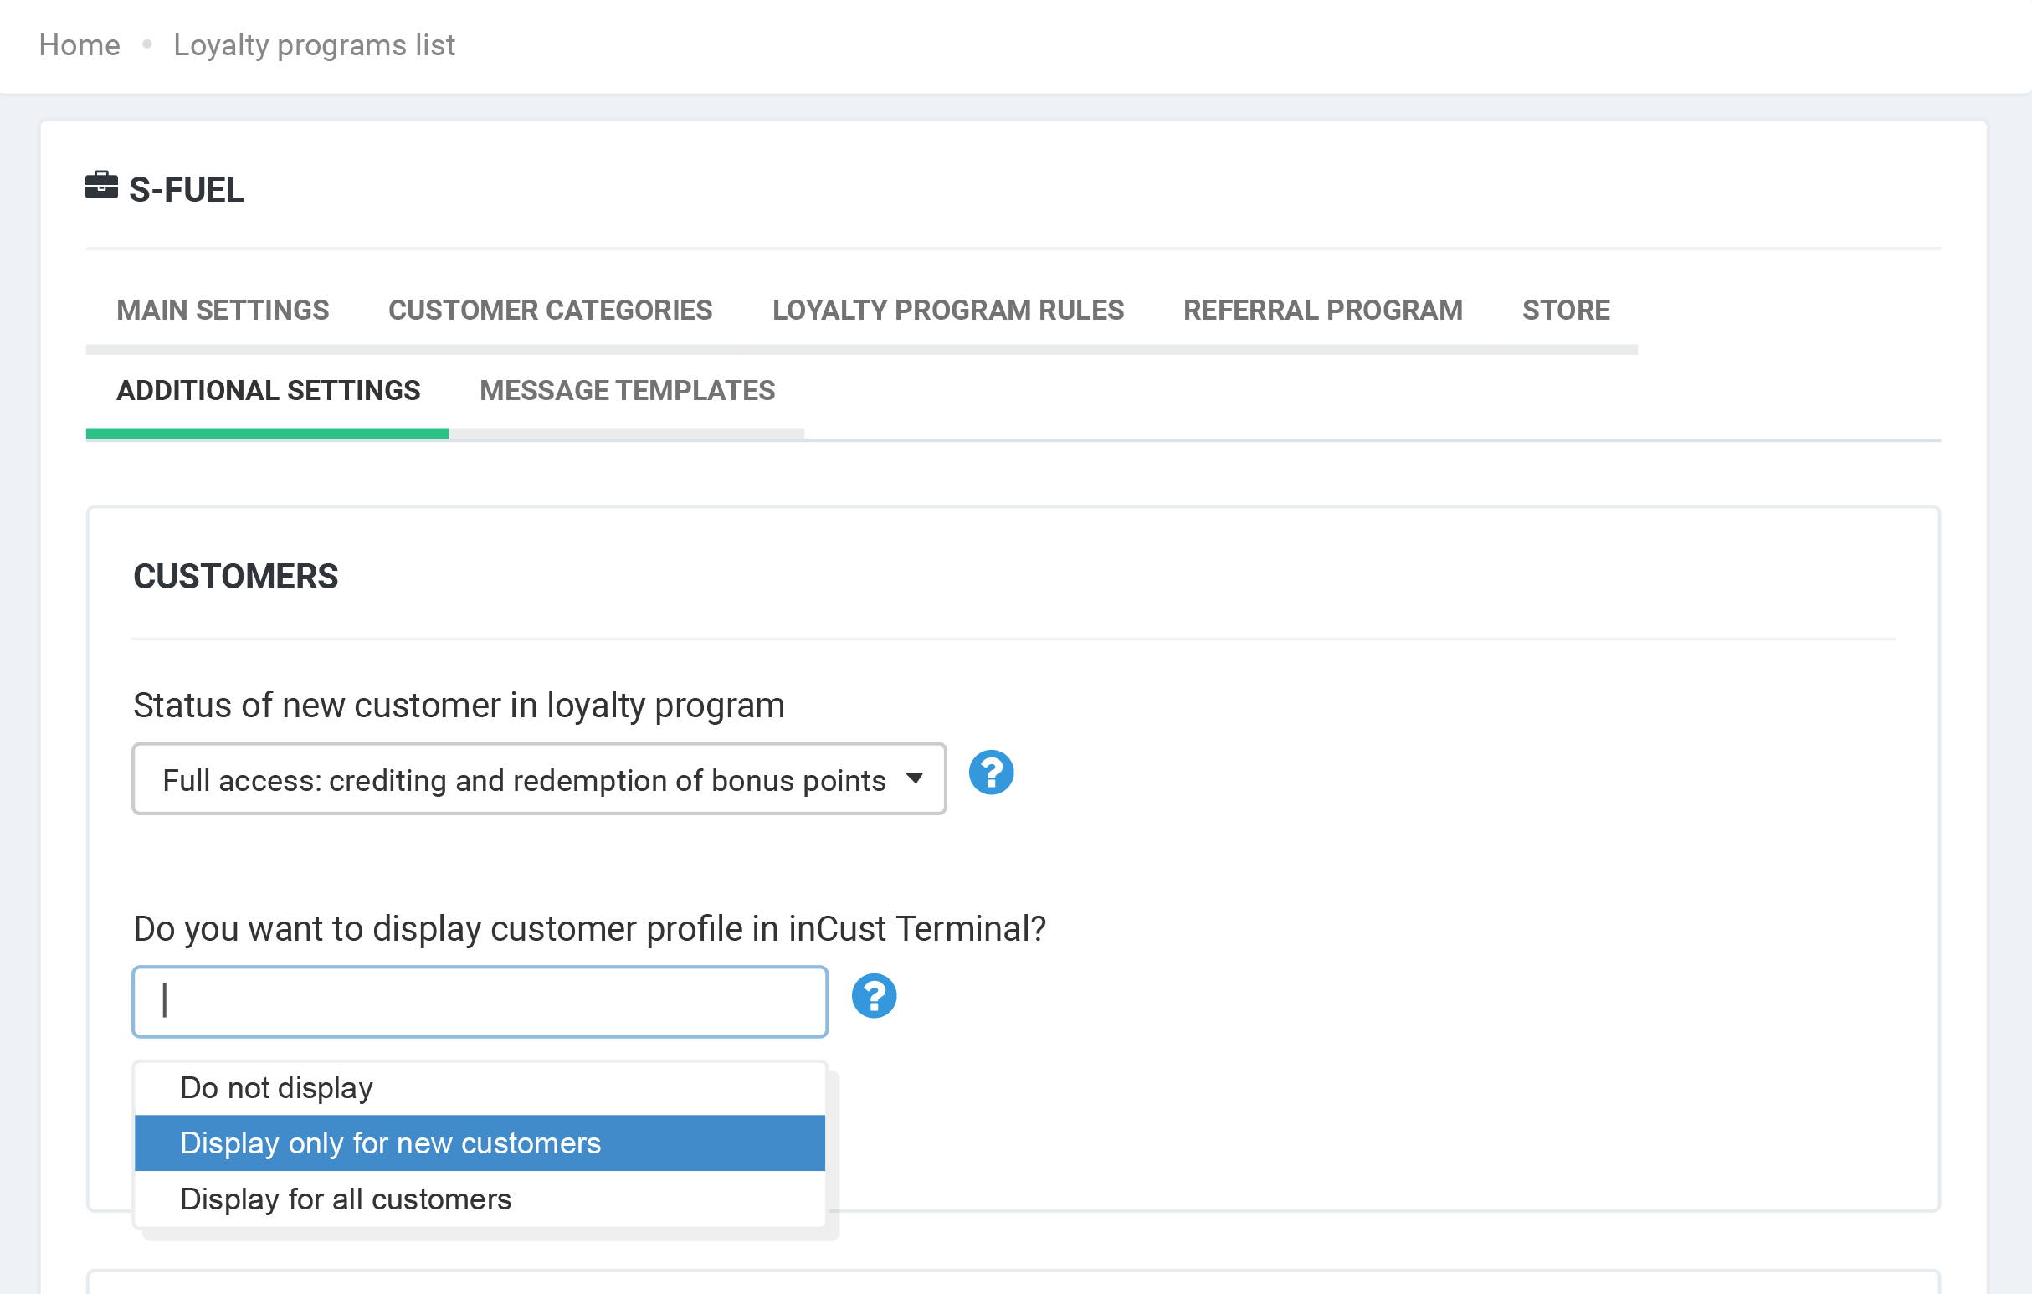Click the briefcase icon beside S-FUEL
The width and height of the screenshot is (2032, 1294).
[x=101, y=186]
